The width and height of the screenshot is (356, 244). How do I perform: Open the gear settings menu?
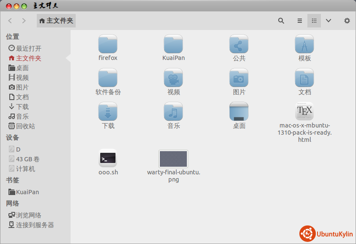tap(347, 21)
